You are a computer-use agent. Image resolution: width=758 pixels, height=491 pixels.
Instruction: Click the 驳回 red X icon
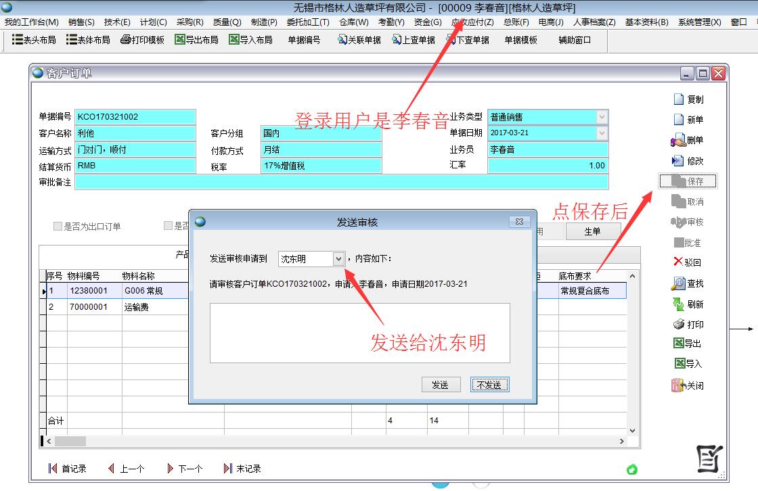[678, 262]
